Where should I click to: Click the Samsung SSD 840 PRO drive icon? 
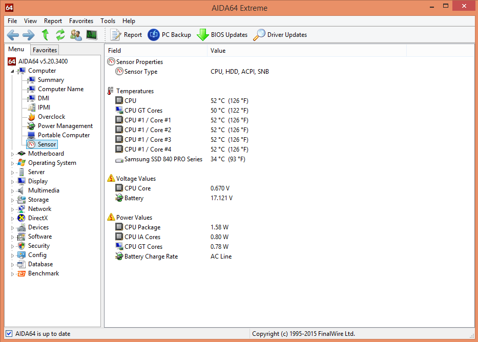pyautogui.click(x=119, y=160)
